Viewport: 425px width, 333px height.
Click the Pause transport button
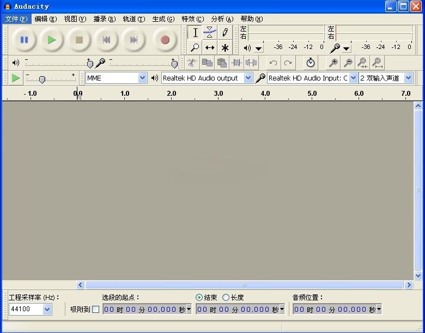pos(25,40)
